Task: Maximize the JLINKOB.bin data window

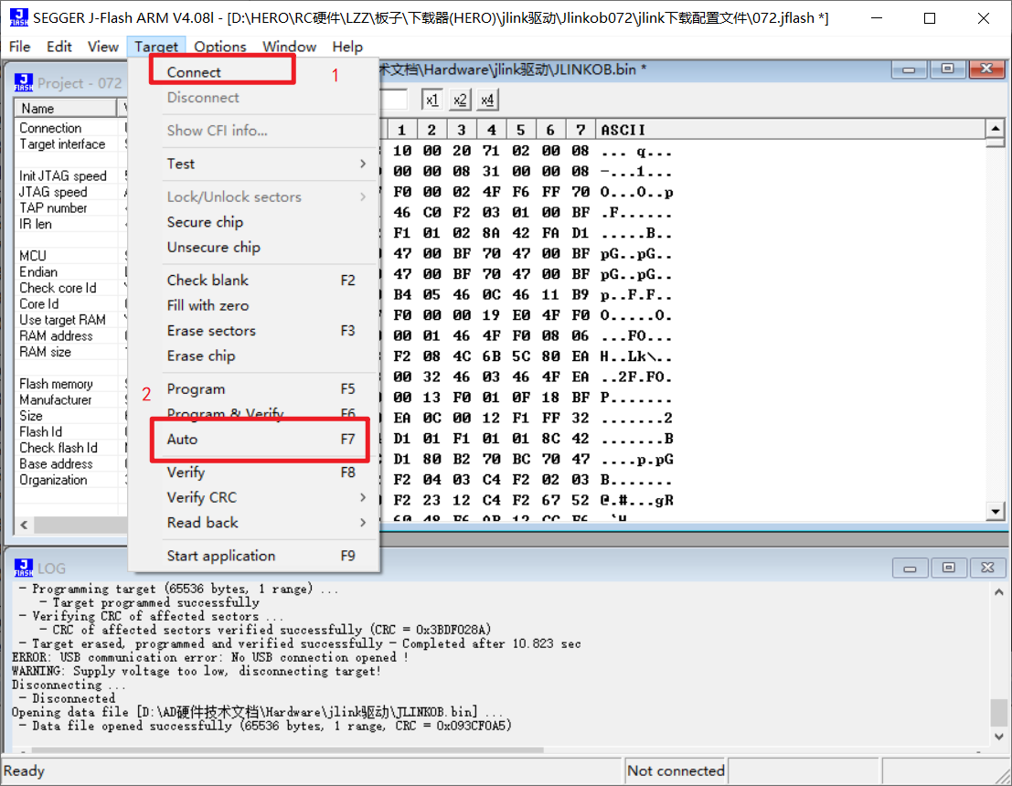Action: (x=947, y=69)
